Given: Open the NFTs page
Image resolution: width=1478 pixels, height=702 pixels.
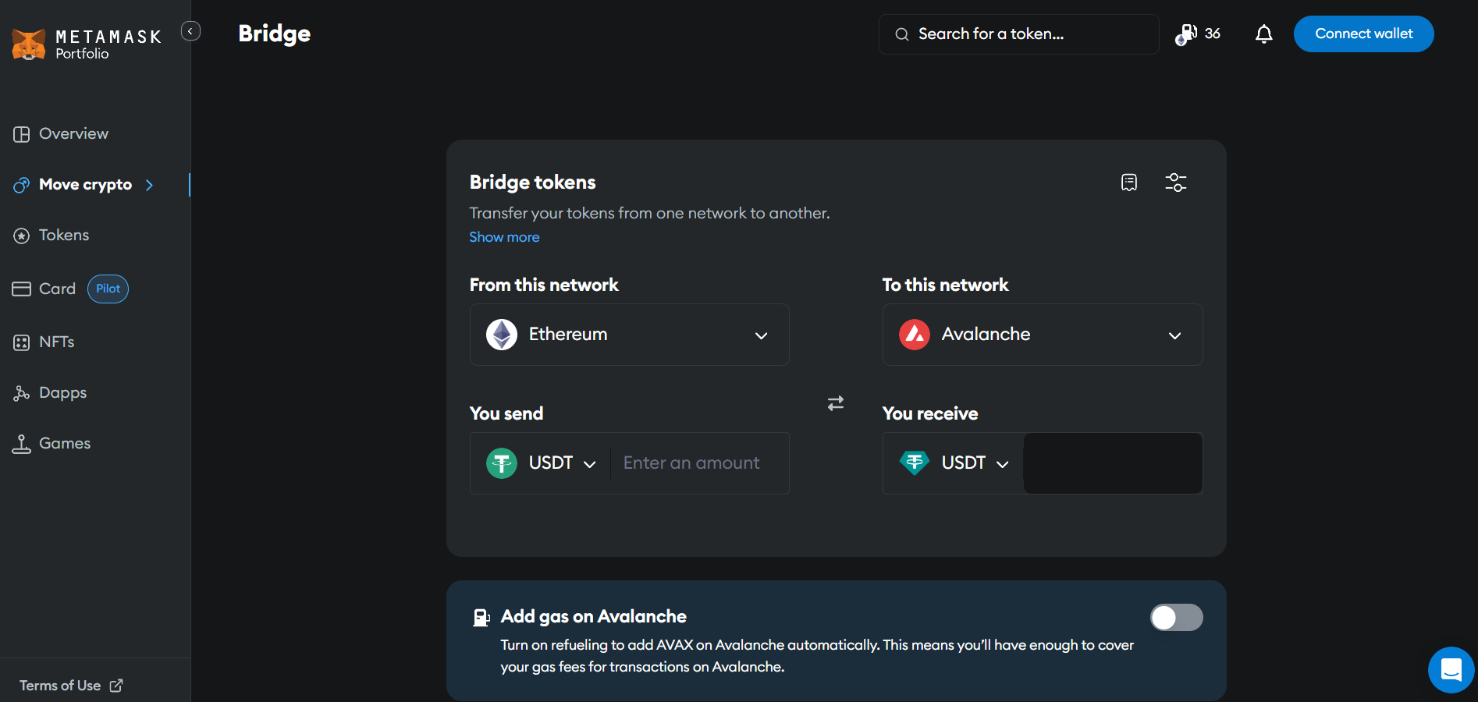Looking at the screenshot, I should coord(44,342).
